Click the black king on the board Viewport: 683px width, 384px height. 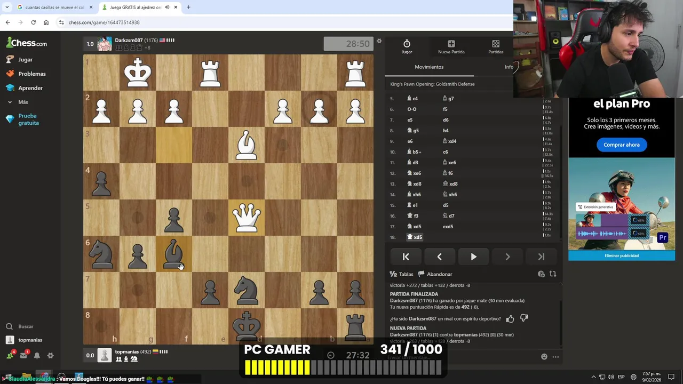click(x=247, y=325)
